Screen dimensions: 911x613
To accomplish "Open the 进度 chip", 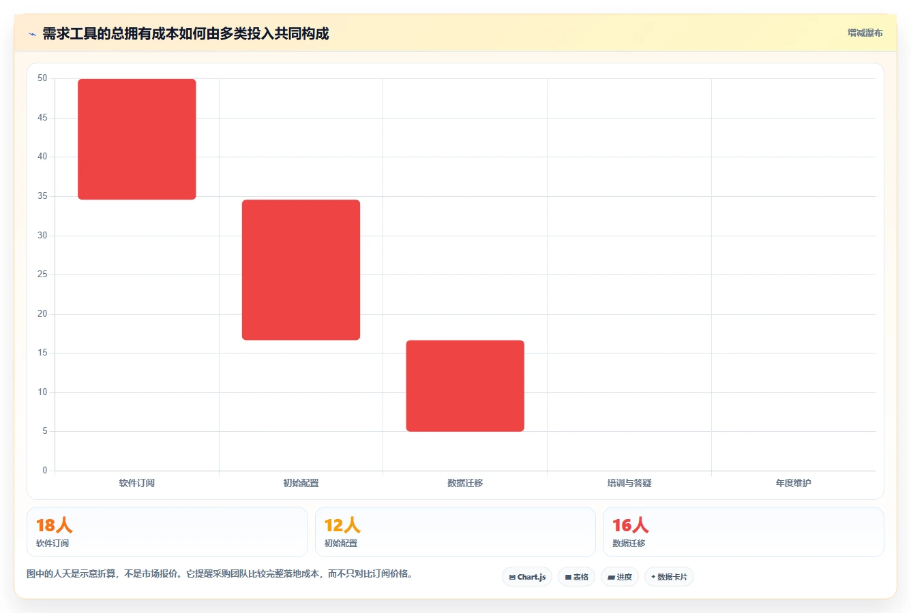I will (620, 577).
